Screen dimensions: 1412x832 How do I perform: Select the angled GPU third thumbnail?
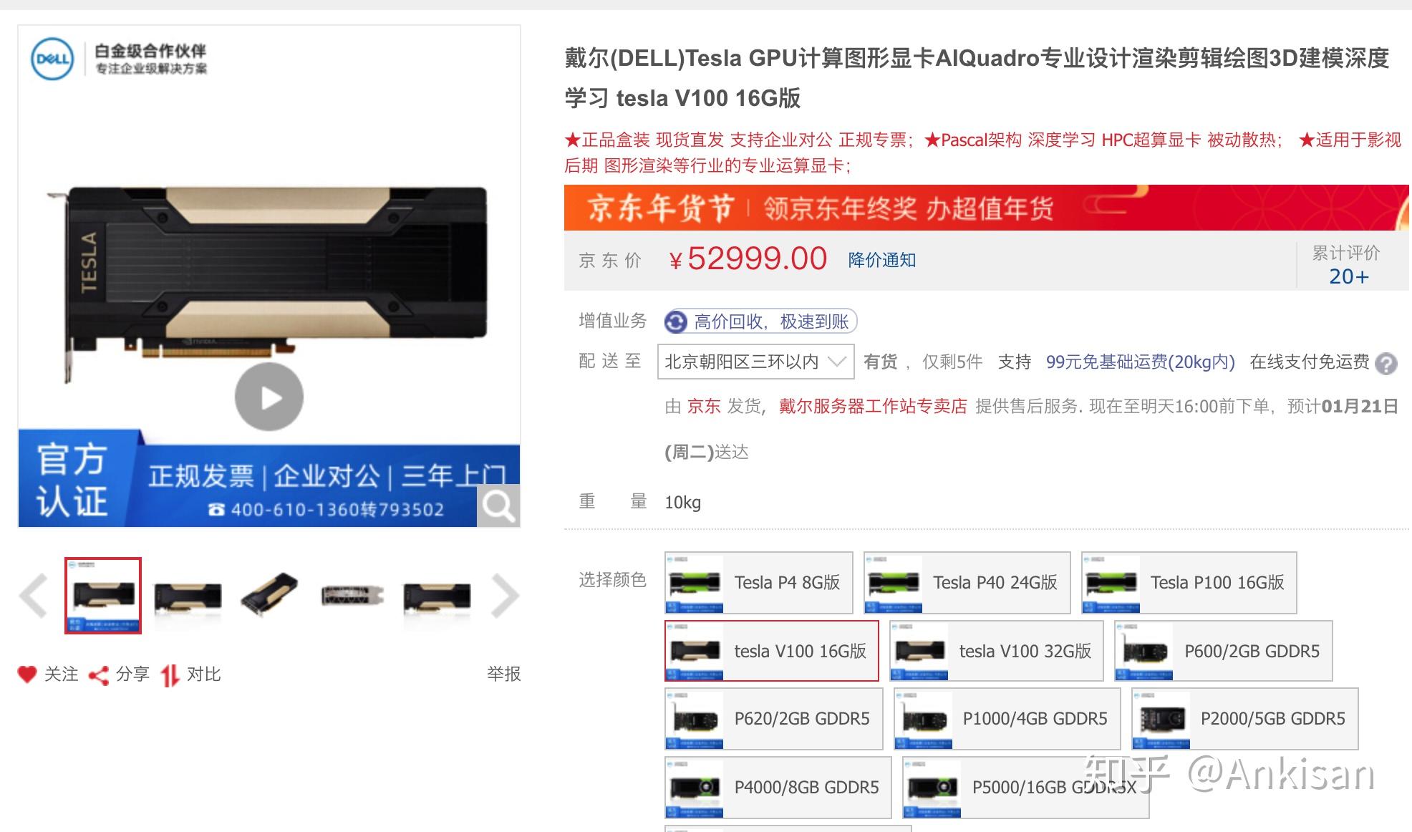[x=270, y=596]
